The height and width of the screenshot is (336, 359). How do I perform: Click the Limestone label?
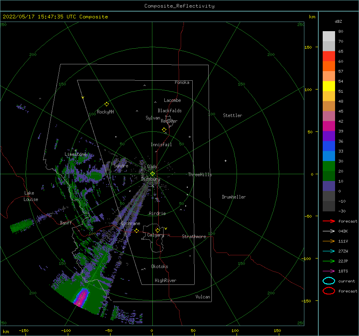[75, 154]
